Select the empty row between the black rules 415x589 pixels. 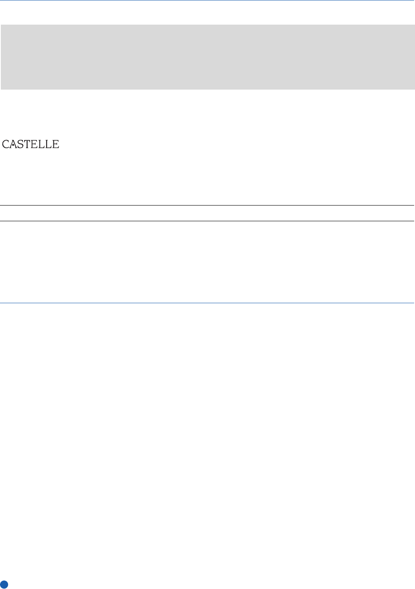[x=207, y=213]
